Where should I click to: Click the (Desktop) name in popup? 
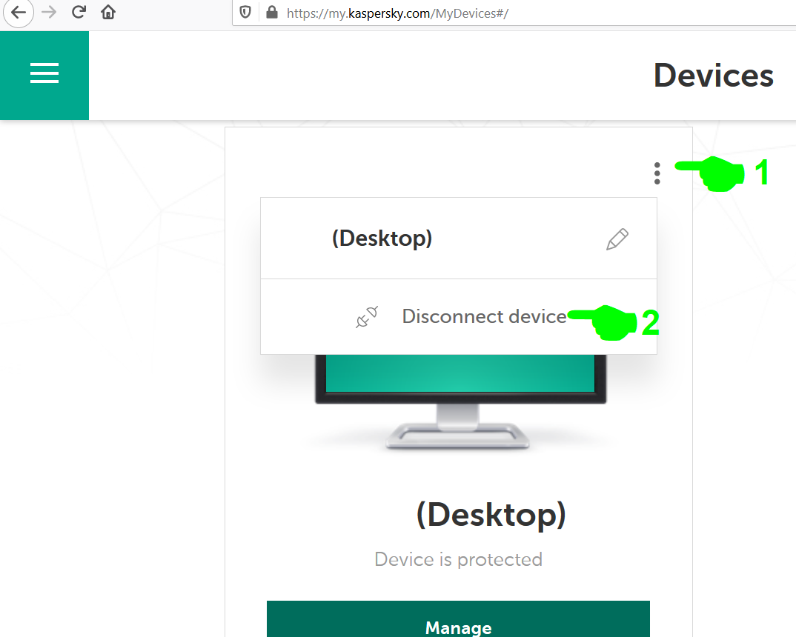click(382, 239)
